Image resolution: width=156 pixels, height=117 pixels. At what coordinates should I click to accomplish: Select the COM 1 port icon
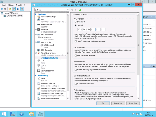[38, 61]
